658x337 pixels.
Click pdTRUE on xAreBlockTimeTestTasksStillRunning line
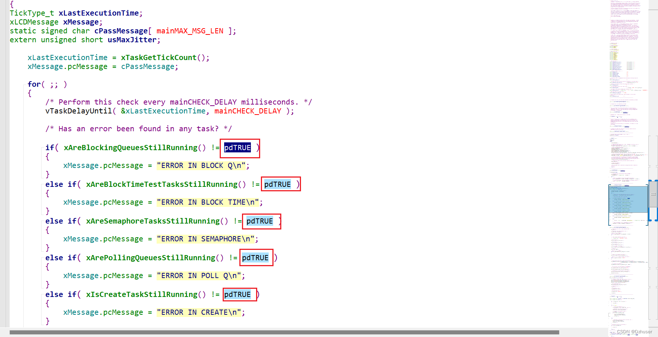pos(278,184)
